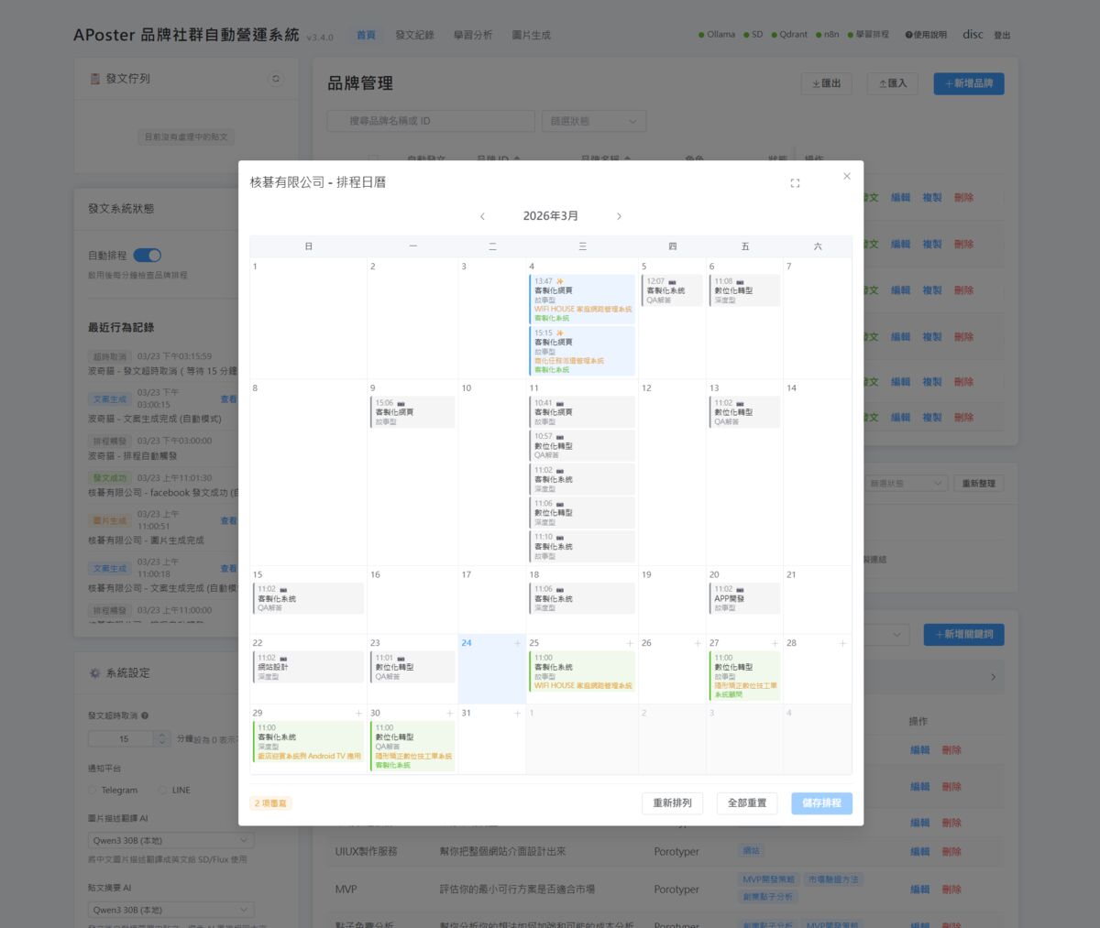Focus the 搜尋品牌名稱或 ID search field
This screenshot has width=1100, height=928.
pos(431,121)
